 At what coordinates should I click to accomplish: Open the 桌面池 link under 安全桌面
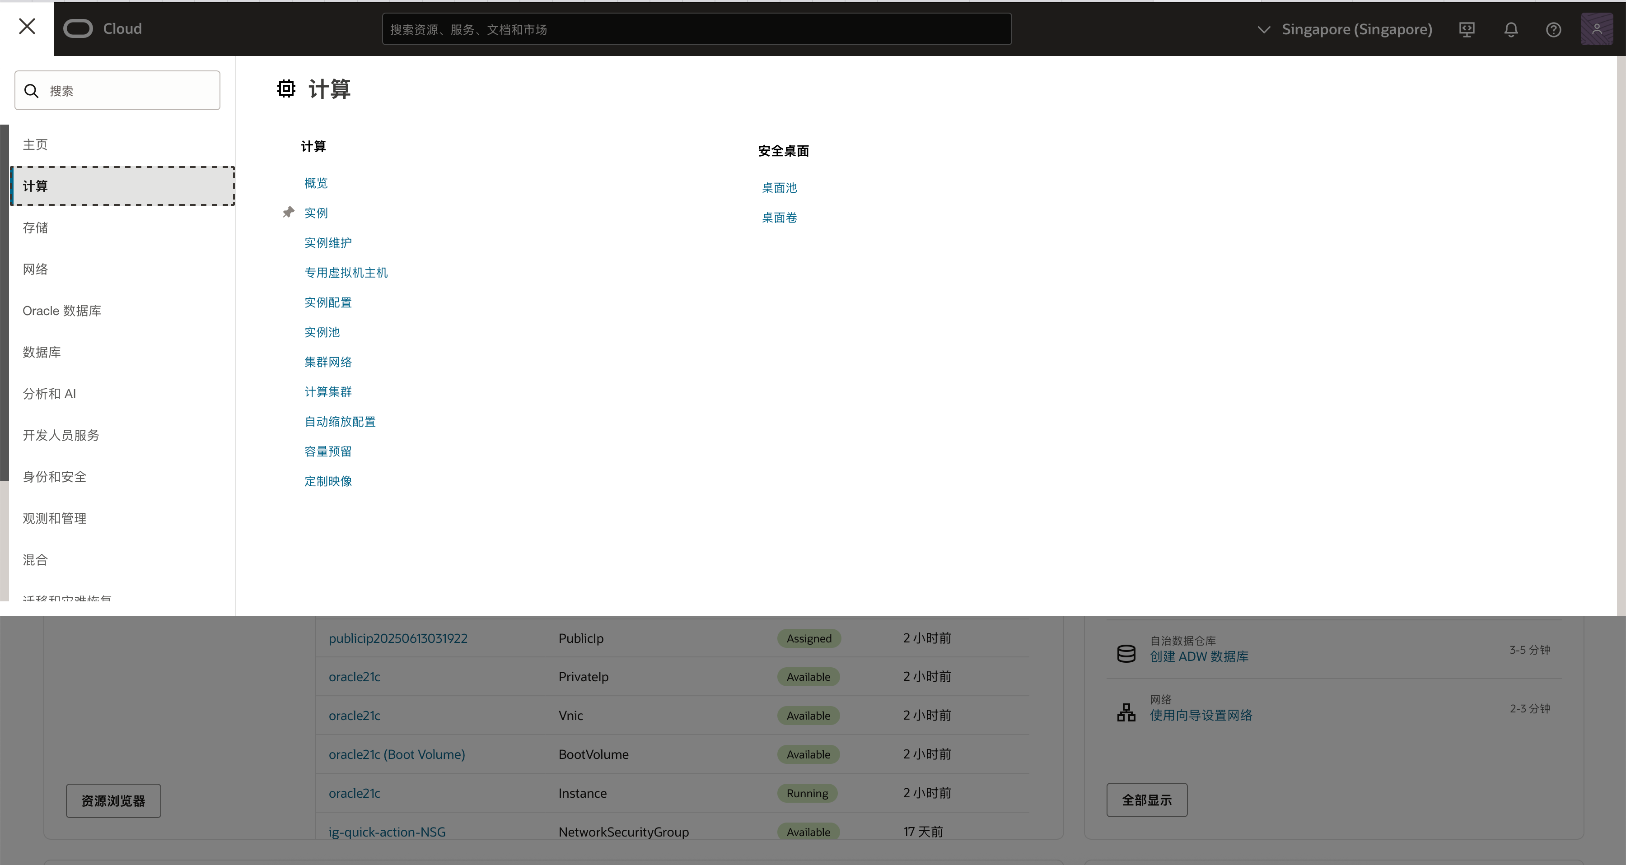point(779,188)
